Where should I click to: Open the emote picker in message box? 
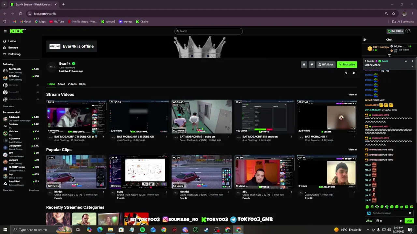(410, 213)
